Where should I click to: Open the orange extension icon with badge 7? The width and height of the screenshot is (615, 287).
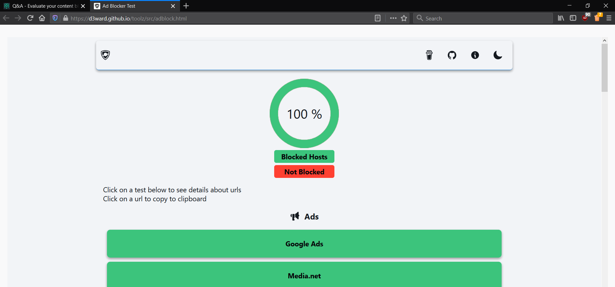(x=598, y=18)
